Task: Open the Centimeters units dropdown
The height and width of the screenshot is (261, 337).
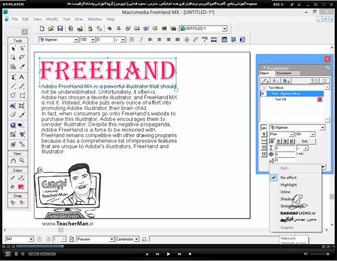Action: pyautogui.click(x=136, y=239)
